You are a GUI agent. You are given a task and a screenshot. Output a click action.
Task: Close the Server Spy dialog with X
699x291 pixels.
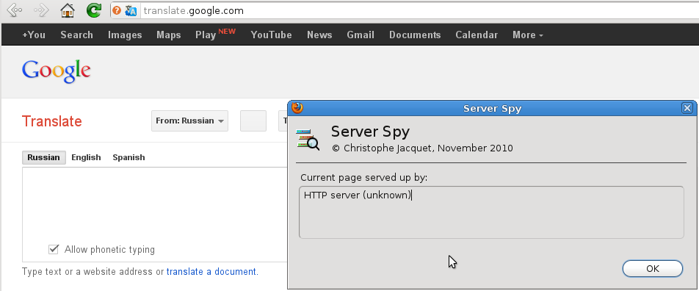(x=687, y=108)
